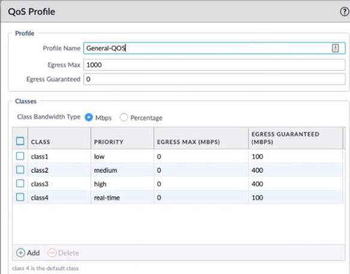Open priority cell showing medium
The image size is (350, 274).
pos(122,170)
